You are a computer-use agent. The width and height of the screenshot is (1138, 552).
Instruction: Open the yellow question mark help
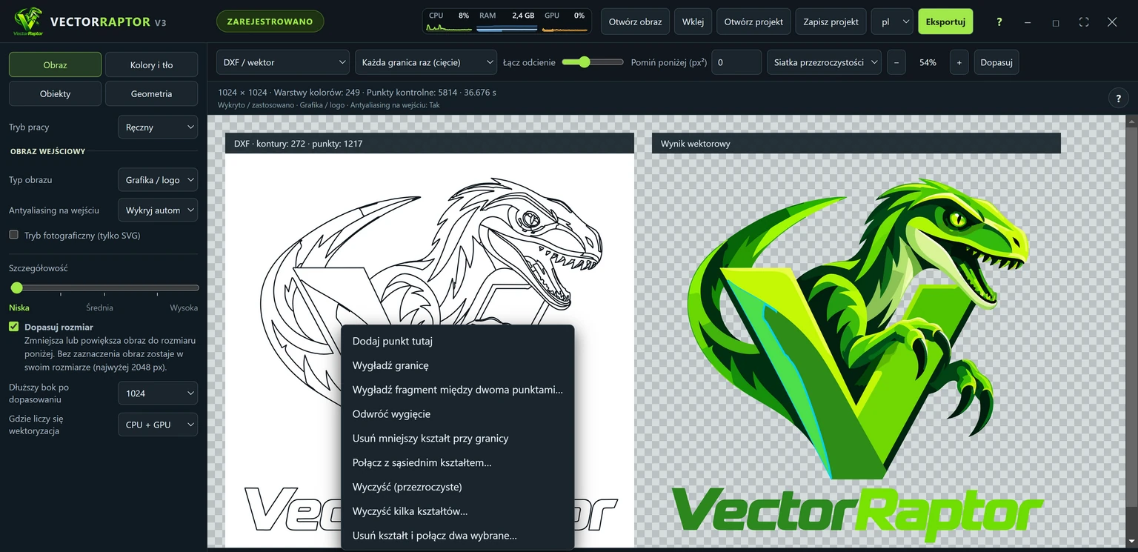coord(999,22)
